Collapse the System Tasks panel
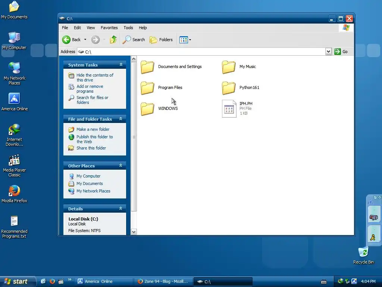This screenshot has width=382, height=287. coord(121,65)
